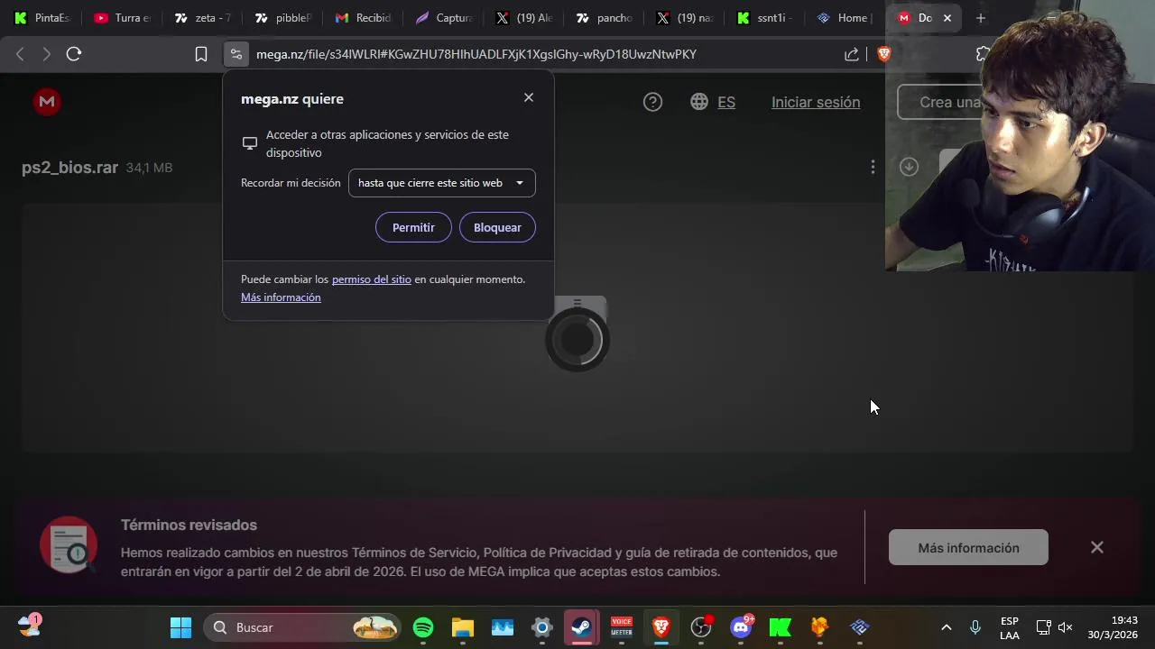
Task: Switch to the zeta - 7 tab
Action: click(203, 18)
